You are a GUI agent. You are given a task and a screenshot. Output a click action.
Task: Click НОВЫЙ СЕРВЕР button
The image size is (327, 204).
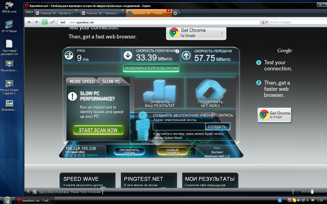(173, 151)
